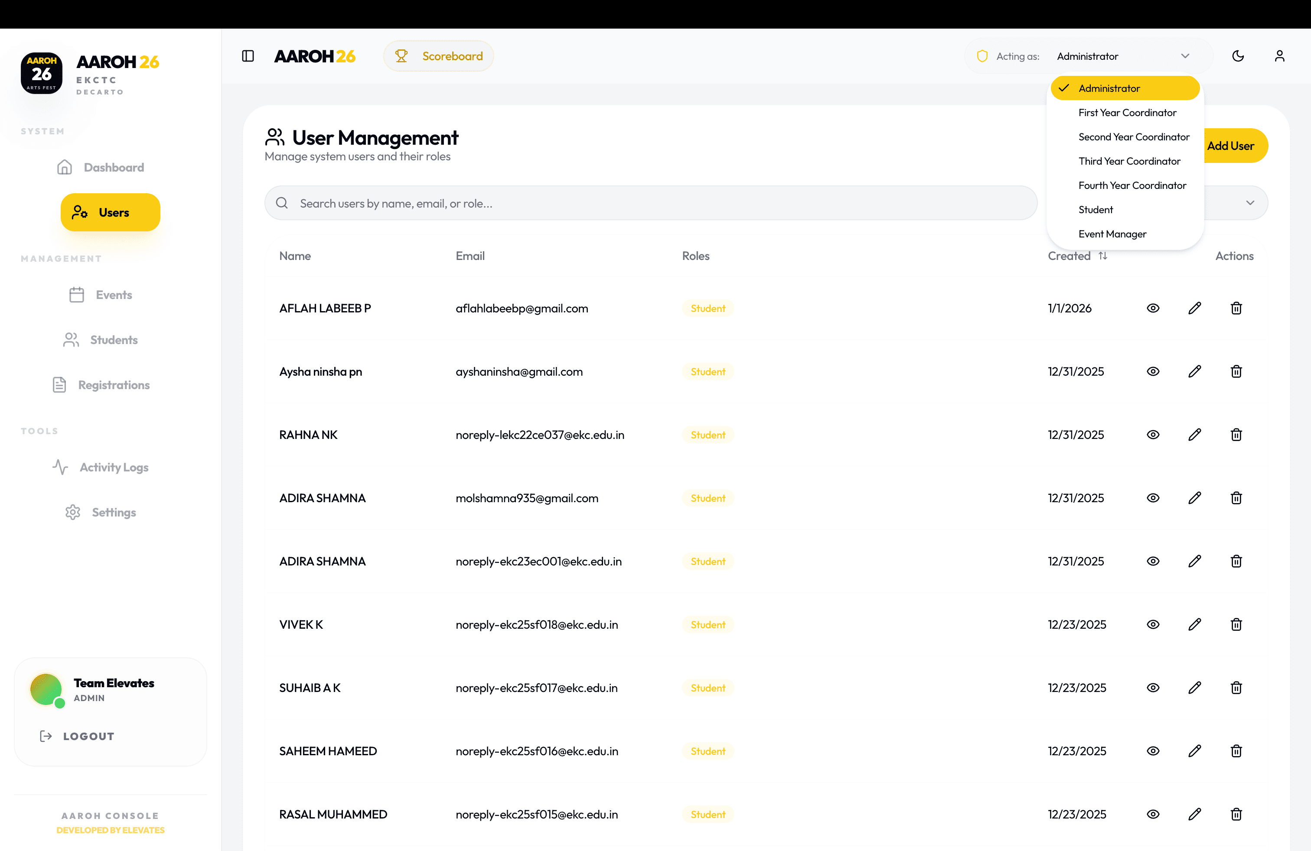Delete user AFLAH LABEEB P
The width and height of the screenshot is (1311, 851).
click(1236, 308)
